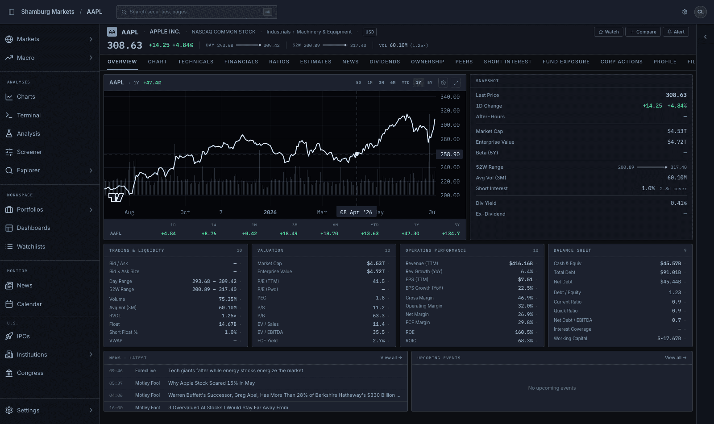This screenshot has height=424, width=714.
Task: Select the 5Y chart range
Action: tap(430, 83)
